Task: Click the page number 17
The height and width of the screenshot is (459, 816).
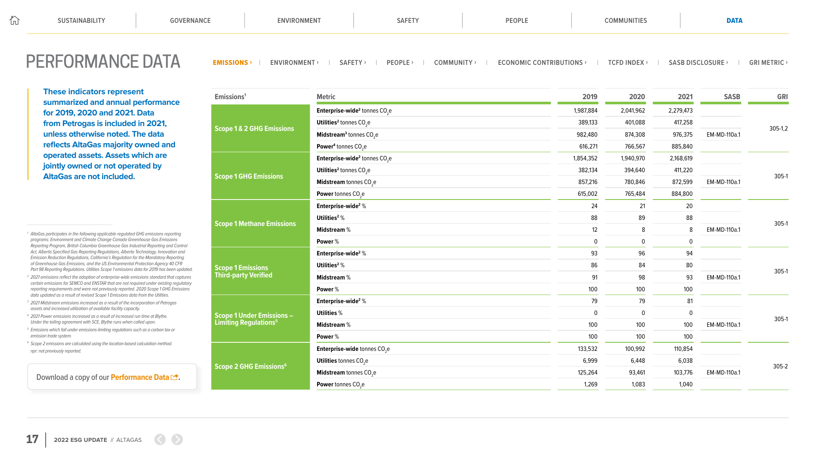Action: point(32,439)
